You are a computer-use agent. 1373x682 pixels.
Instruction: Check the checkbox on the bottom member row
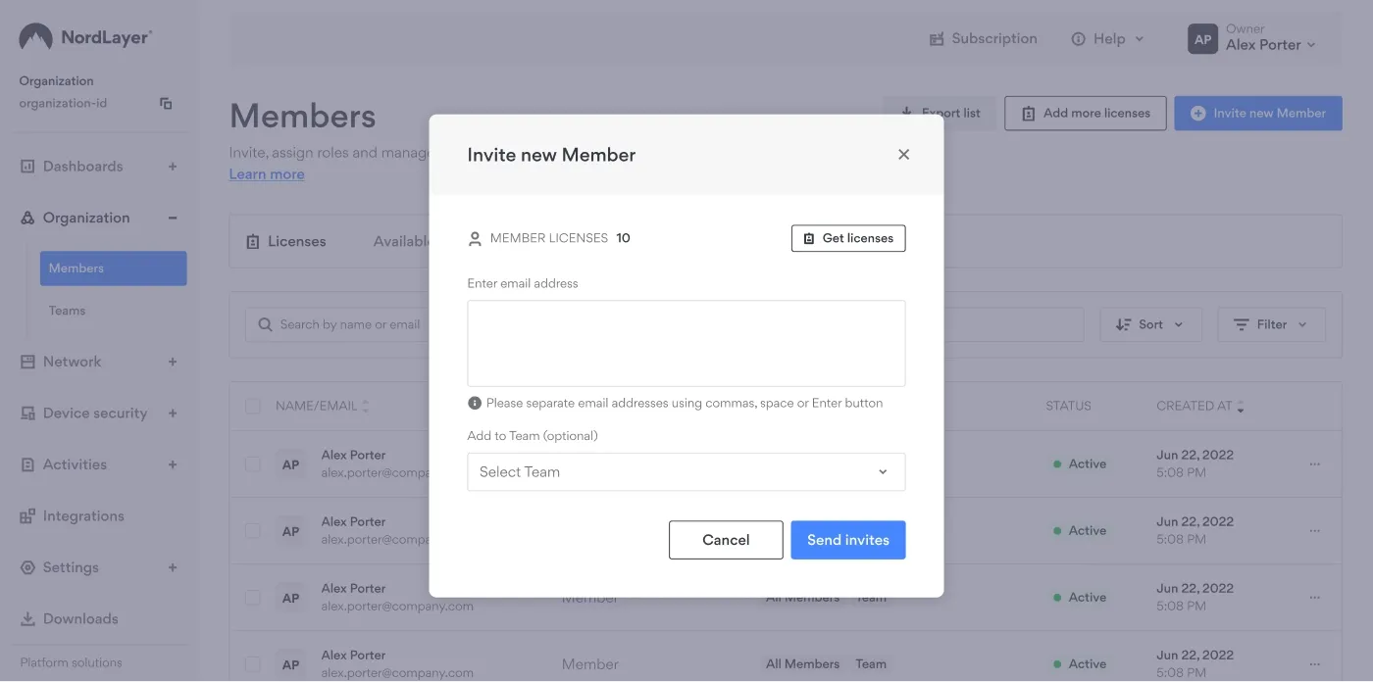point(252,663)
